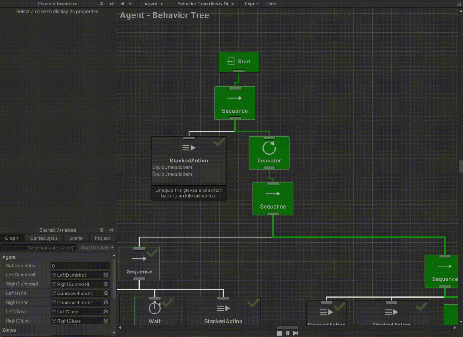The height and width of the screenshot is (337, 463).
Task: Switch to the GameObject variables tab
Action: [x=43, y=238]
